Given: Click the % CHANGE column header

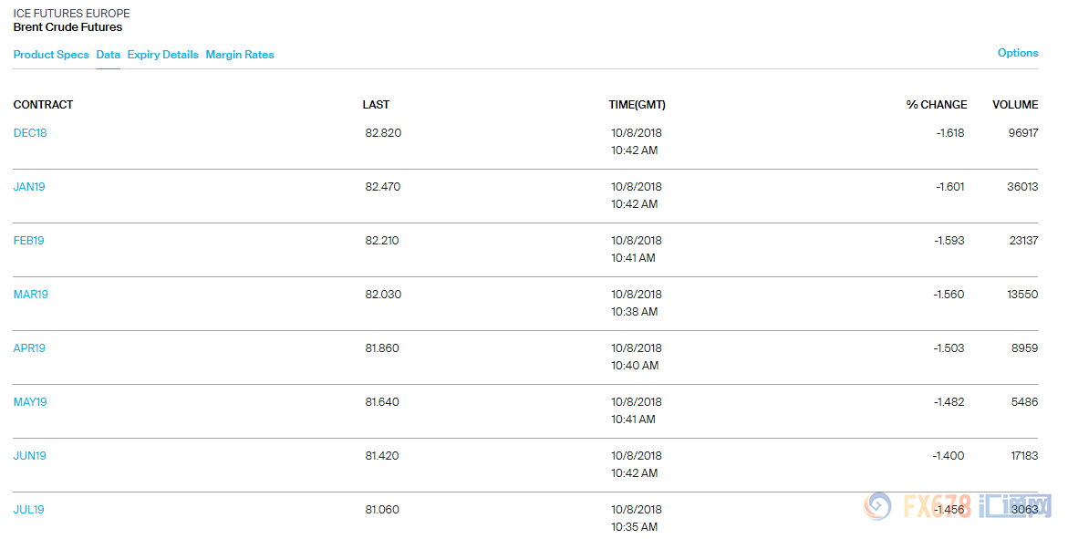Looking at the screenshot, I should click(936, 105).
